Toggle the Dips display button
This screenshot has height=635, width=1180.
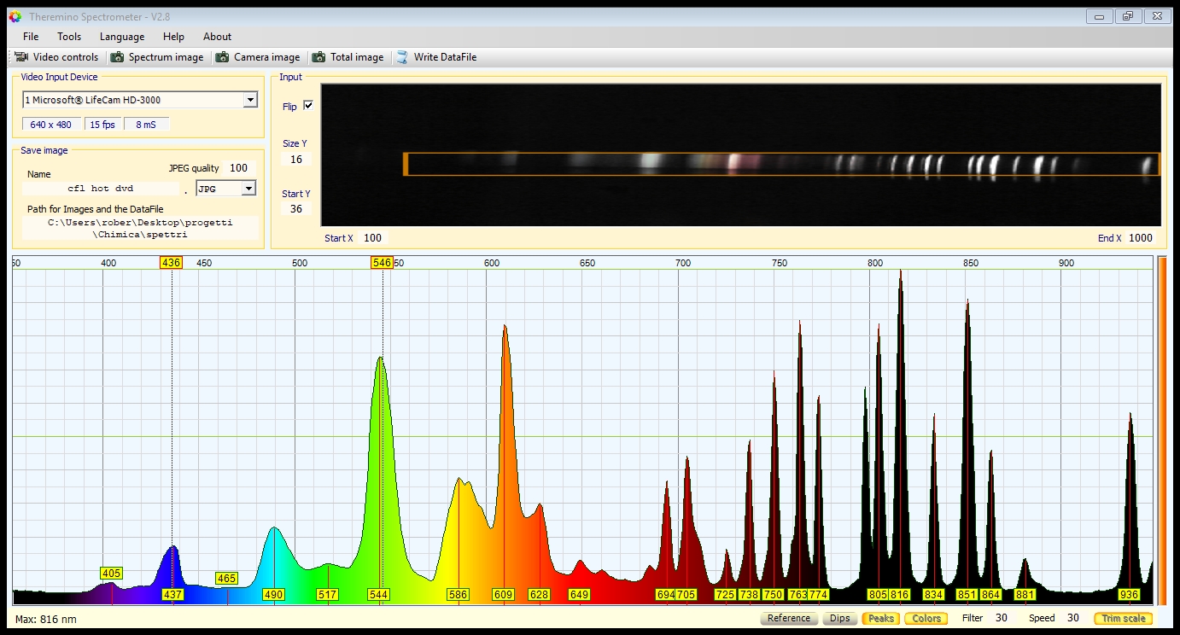point(839,618)
